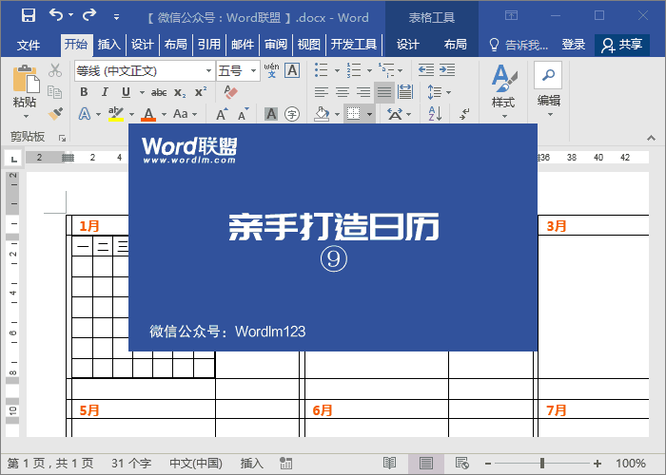Click the 告诉我 search box
Viewport: 666px width, 475px height.
coord(519,45)
